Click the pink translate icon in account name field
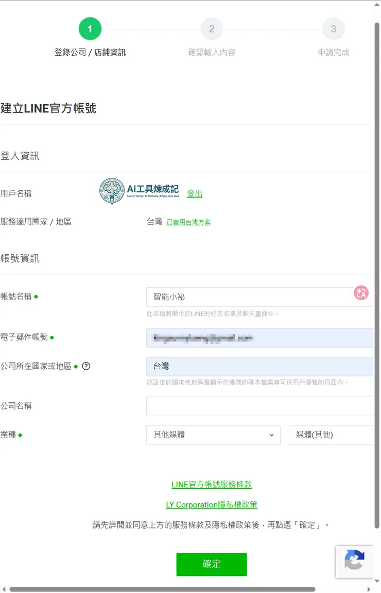This screenshot has height=593, width=381. (361, 293)
